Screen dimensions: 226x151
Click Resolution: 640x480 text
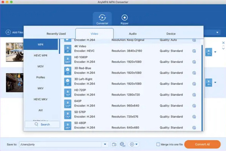click(x=125, y=128)
